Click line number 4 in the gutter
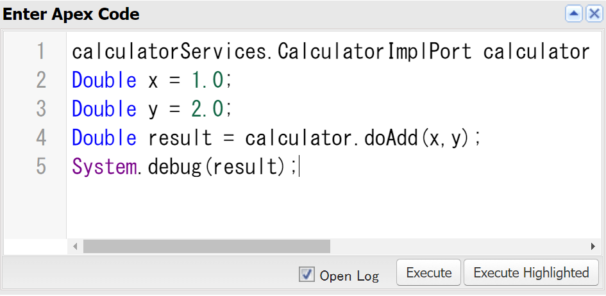 pyautogui.click(x=41, y=138)
